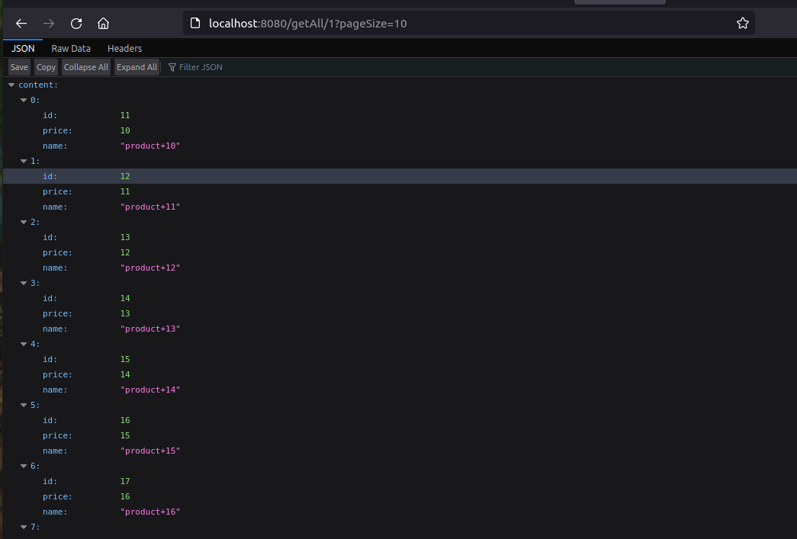Click the price key in item 5
The width and height of the screenshot is (797, 539).
tap(57, 435)
